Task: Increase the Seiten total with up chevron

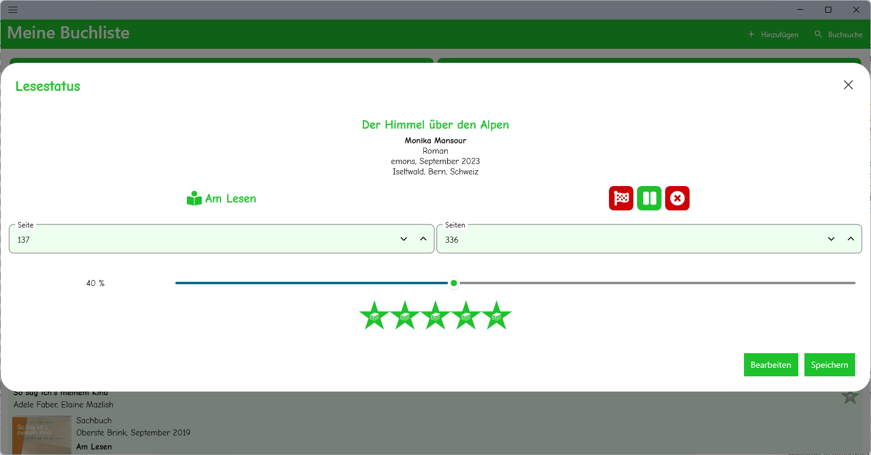Action: pyautogui.click(x=851, y=239)
